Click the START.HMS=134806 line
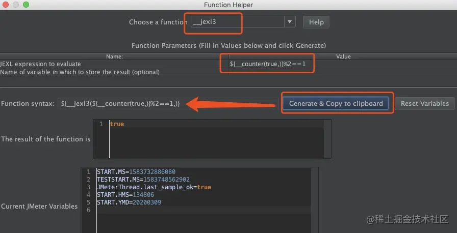Viewport: 457px width, 233px height. pyautogui.click(x=125, y=195)
